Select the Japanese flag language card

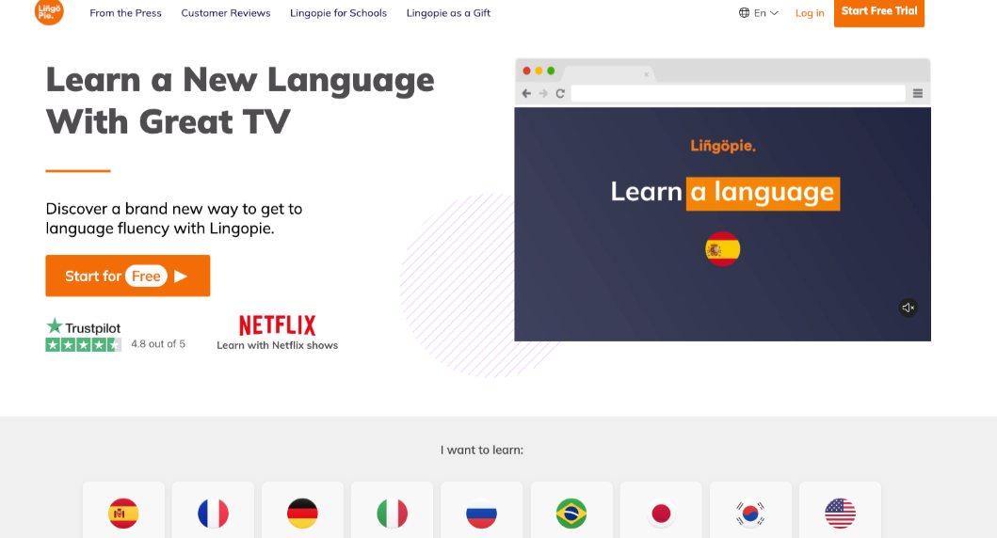[661, 513]
